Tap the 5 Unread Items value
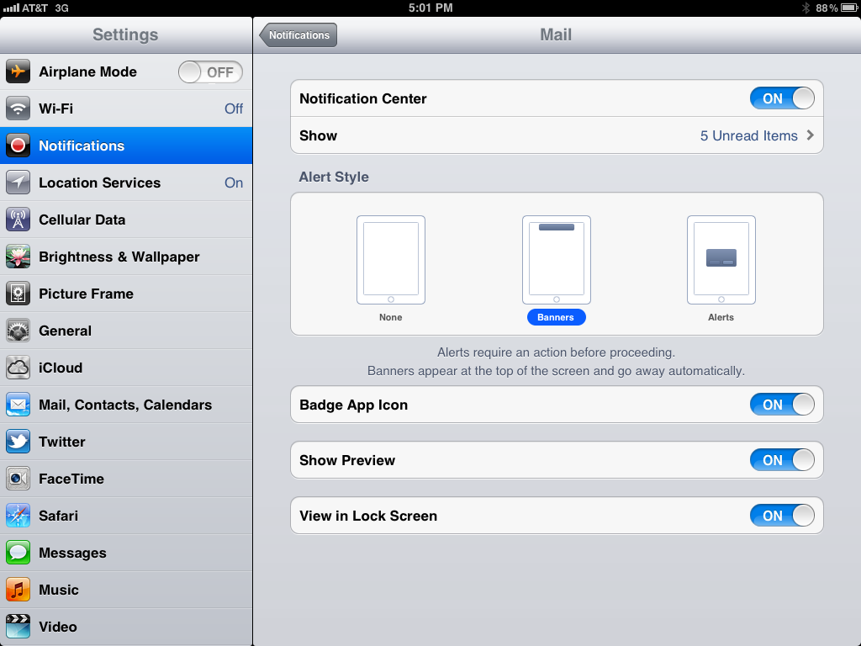The height and width of the screenshot is (646, 861). (x=748, y=135)
